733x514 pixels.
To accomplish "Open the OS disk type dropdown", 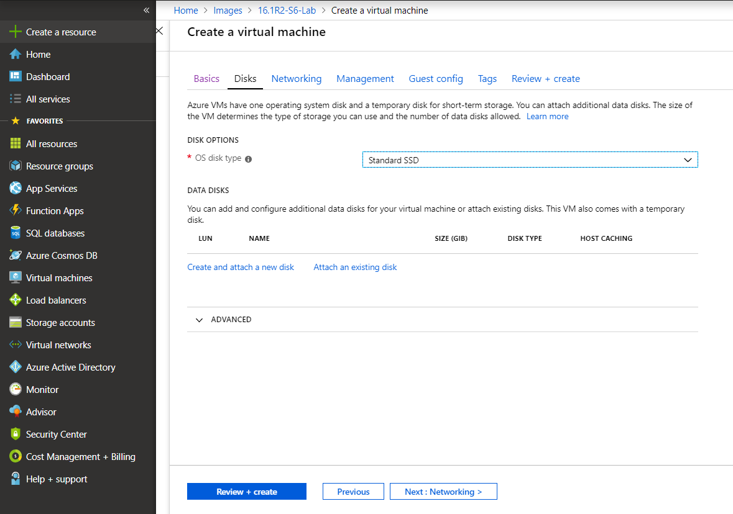I will (530, 160).
